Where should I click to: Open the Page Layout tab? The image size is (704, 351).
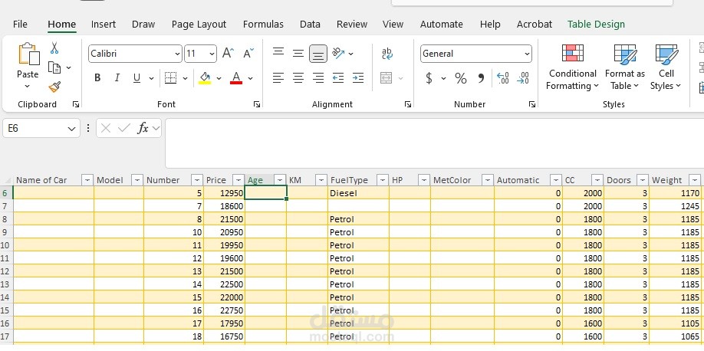(199, 25)
